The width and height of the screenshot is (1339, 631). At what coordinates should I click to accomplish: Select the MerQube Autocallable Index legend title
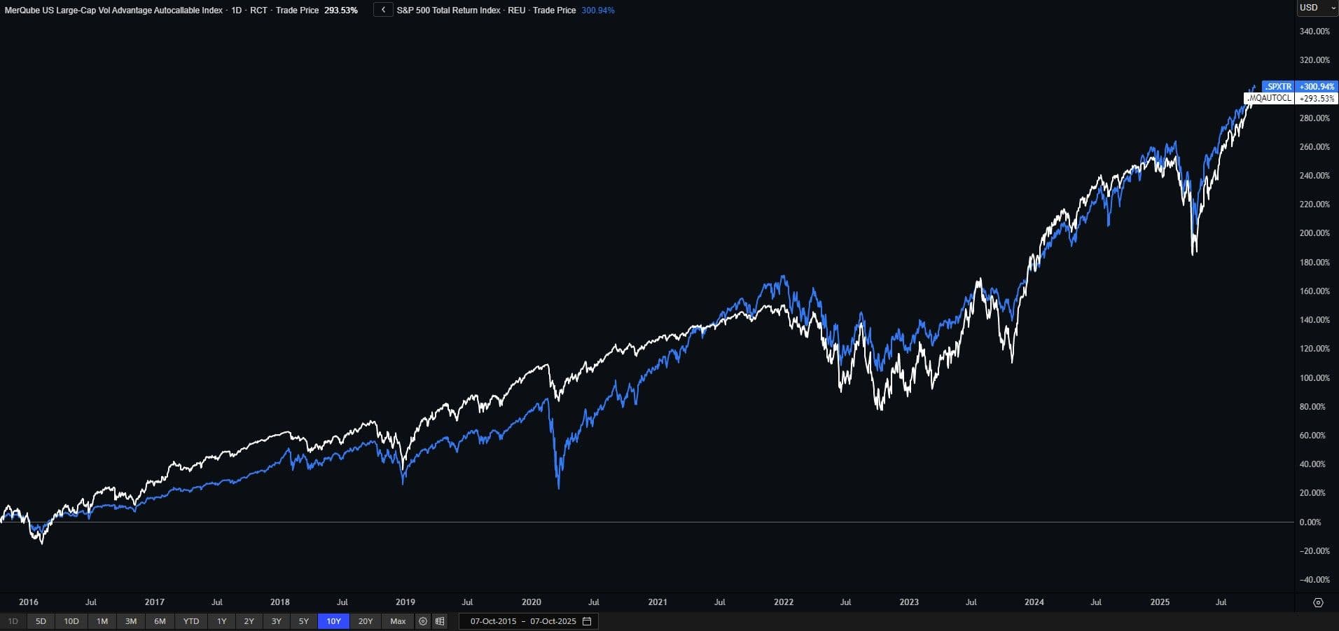click(x=113, y=11)
